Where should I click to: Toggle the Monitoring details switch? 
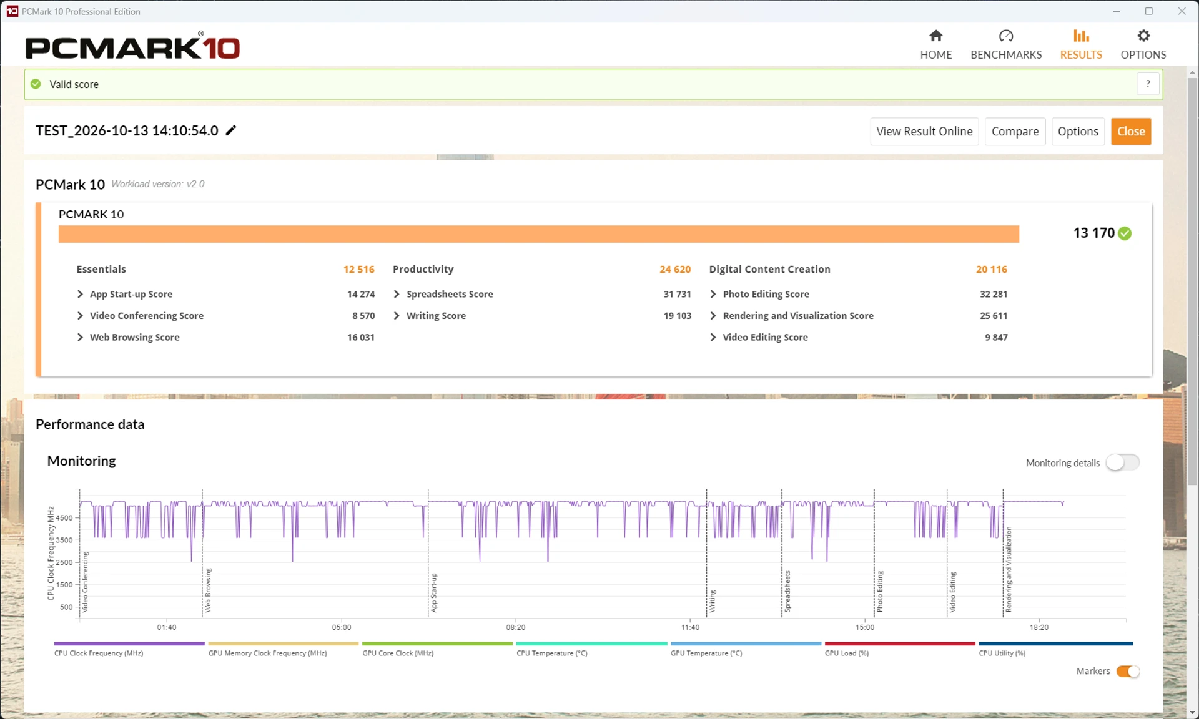click(1122, 462)
